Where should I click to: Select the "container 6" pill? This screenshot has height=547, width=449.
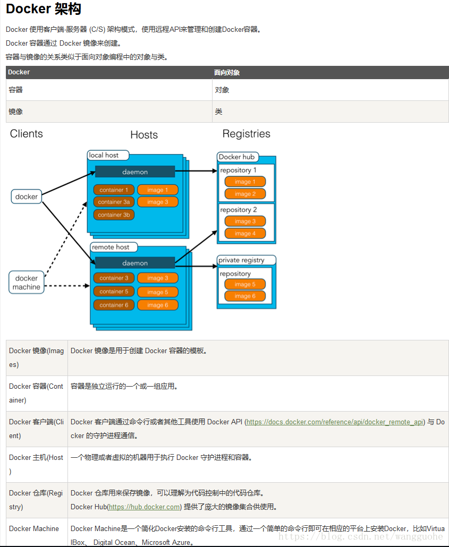pos(114,305)
